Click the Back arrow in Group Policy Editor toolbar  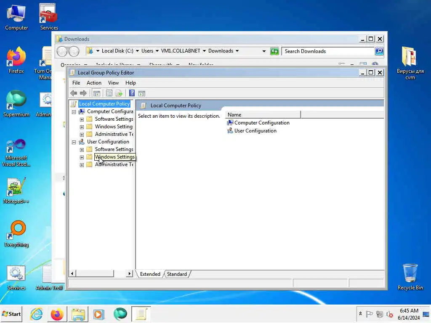click(74, 93)
